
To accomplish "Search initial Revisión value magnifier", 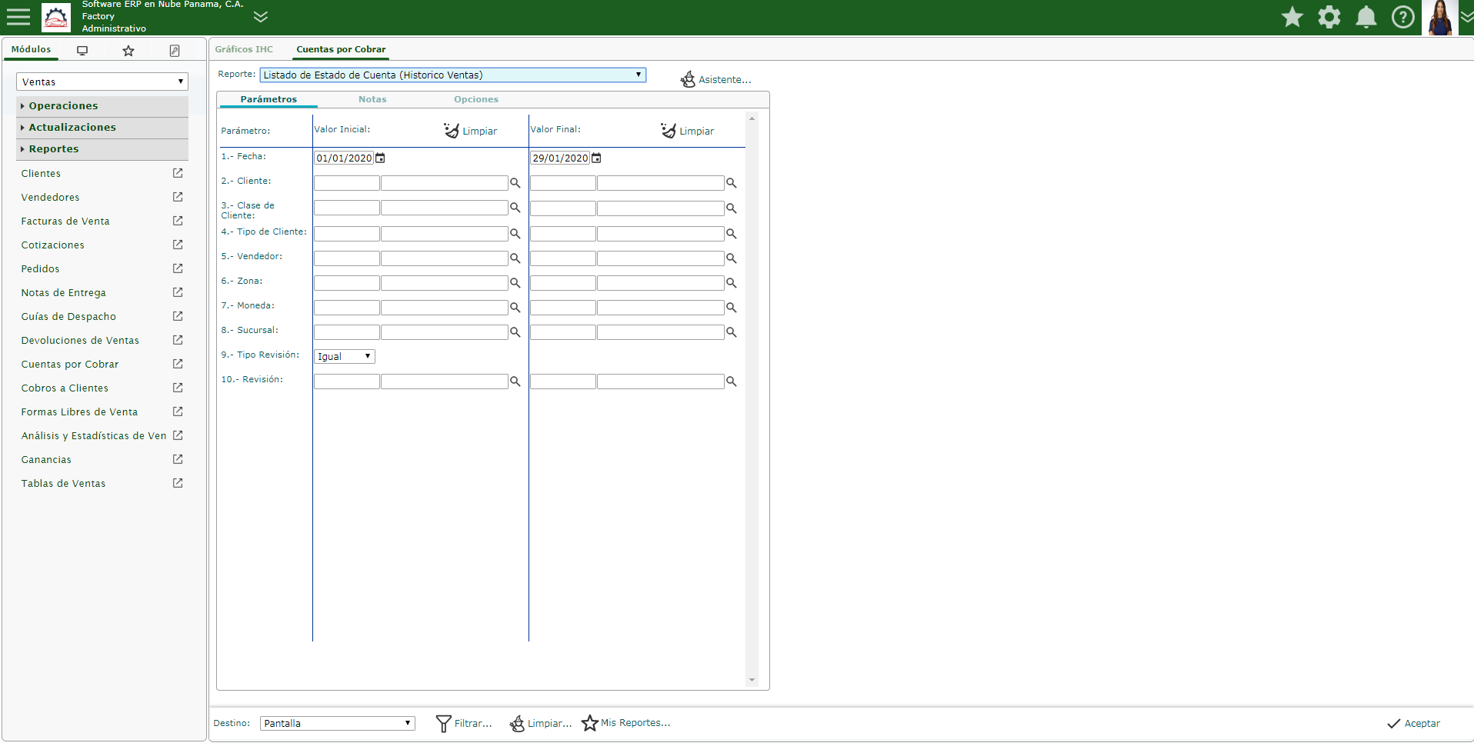I will click(x=515, y=381).
